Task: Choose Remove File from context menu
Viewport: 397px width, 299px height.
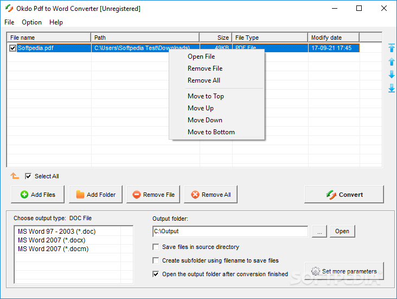Action: coord(217,68)
